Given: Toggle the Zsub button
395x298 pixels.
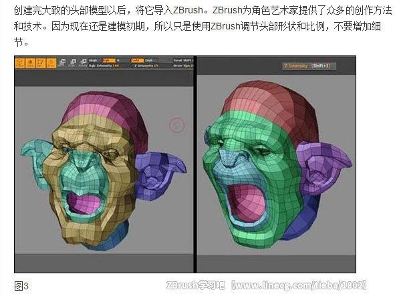Looking at the screenshot, I should tap(150, 61).
